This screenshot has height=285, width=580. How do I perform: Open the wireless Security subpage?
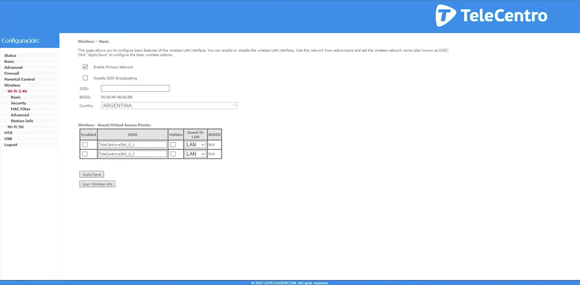(18, 103)
